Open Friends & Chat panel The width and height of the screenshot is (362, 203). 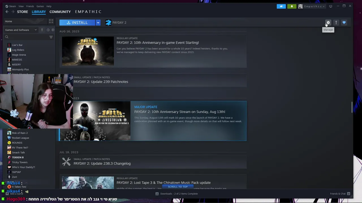(x=340, y=194)
